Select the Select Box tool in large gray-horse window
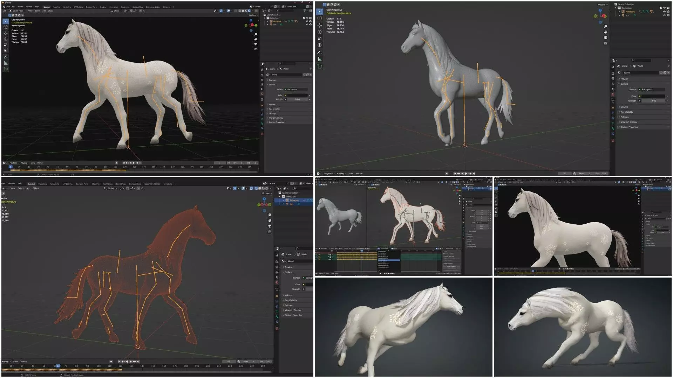Screen dimensions: 673x378 (319, 12)
